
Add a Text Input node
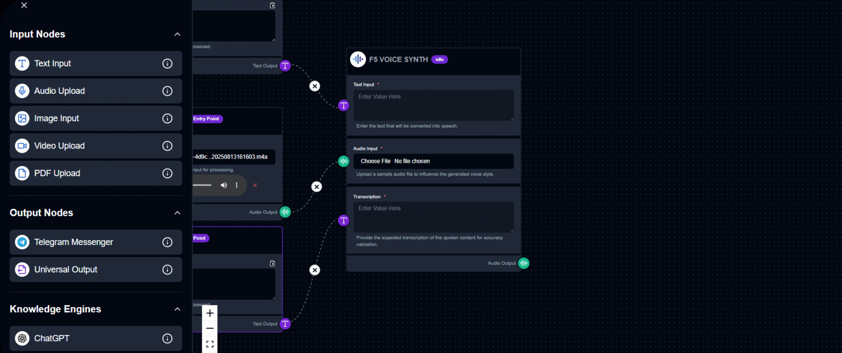(88, 64)
